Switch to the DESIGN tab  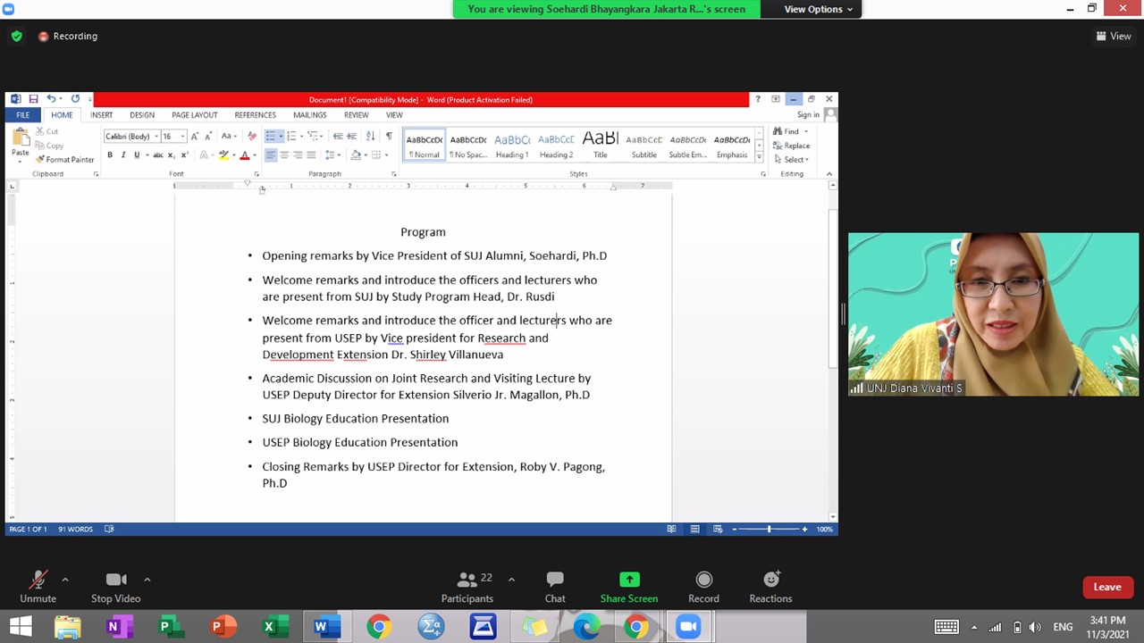[x=142, y=115]
